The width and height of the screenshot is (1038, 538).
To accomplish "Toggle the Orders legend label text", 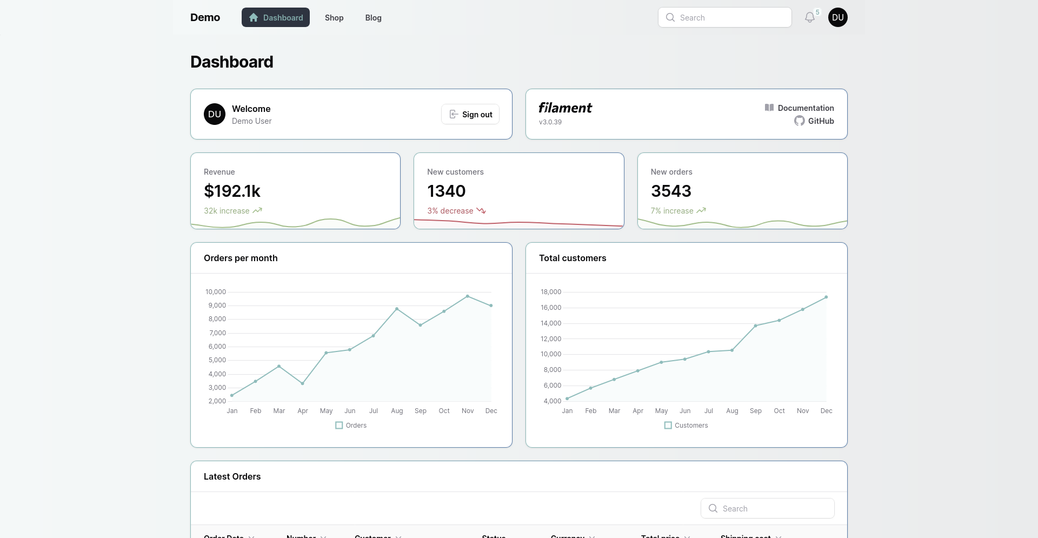I will pos(356,426).
